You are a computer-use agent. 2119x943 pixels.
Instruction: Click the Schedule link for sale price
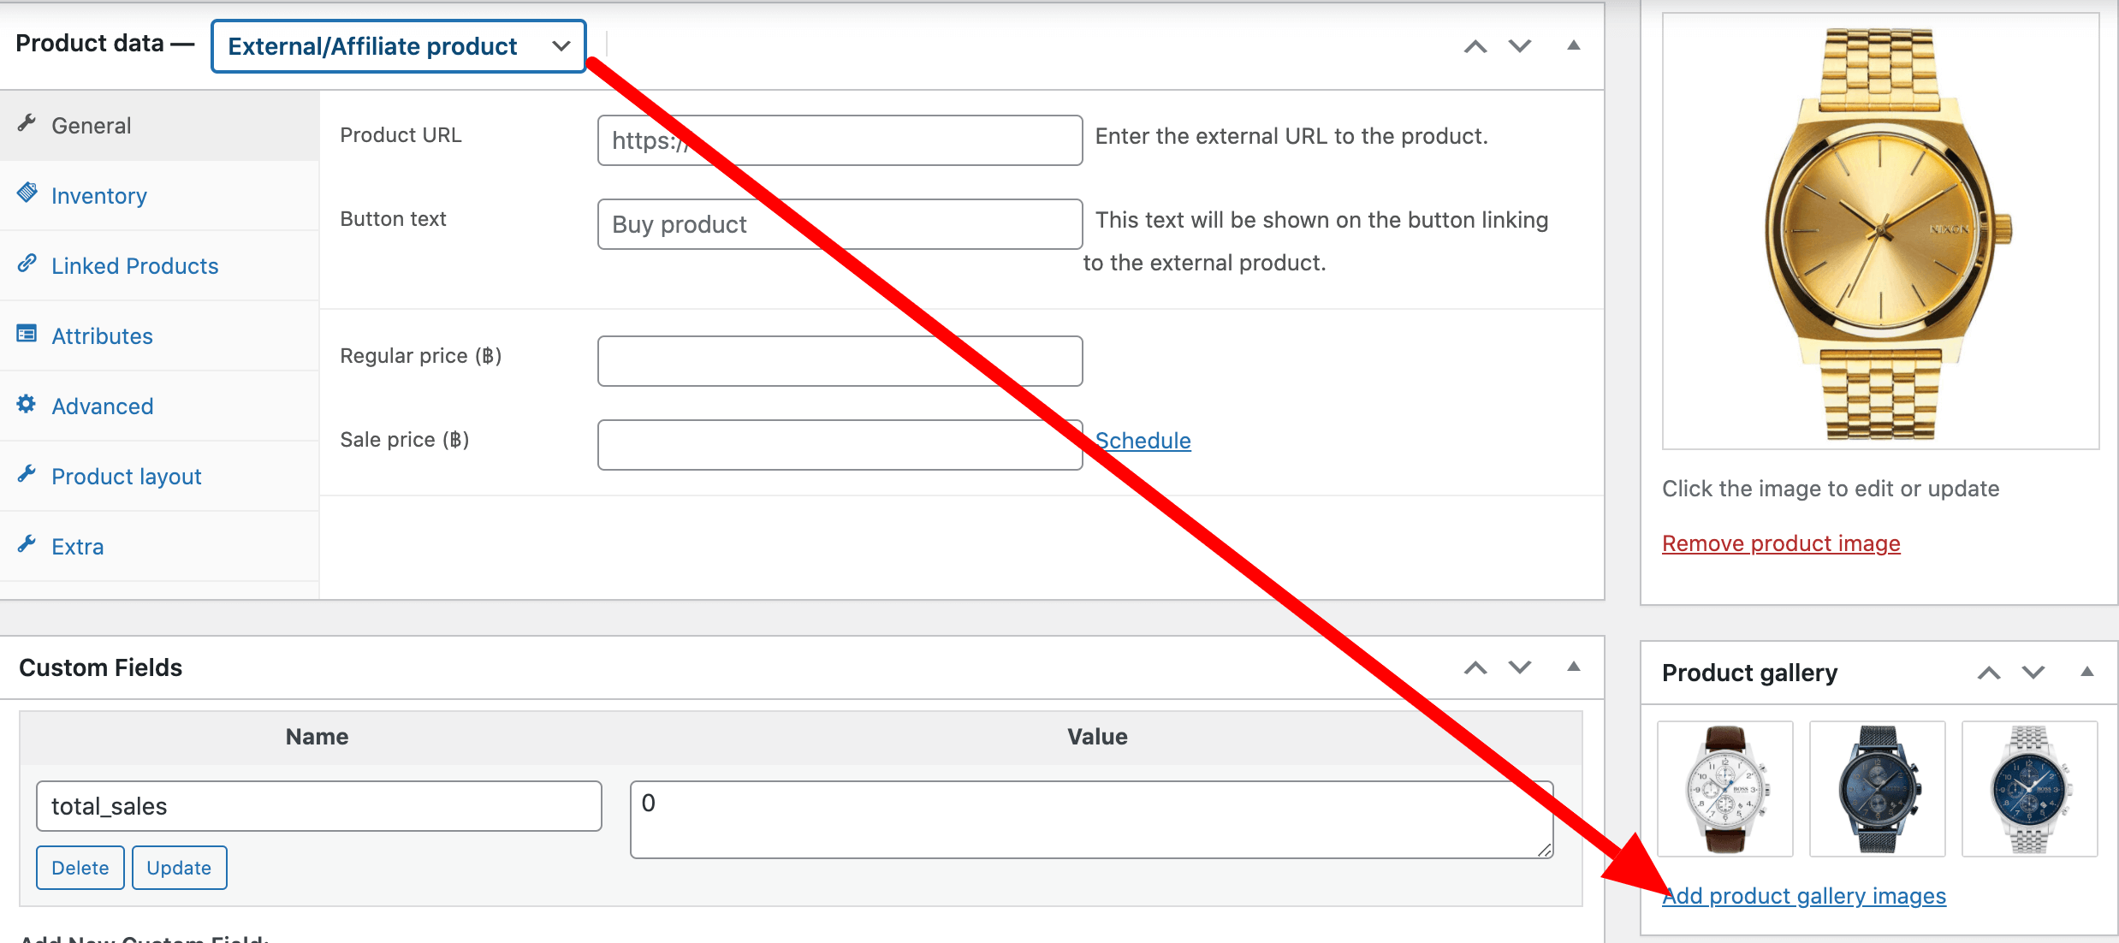[1144, 440]
